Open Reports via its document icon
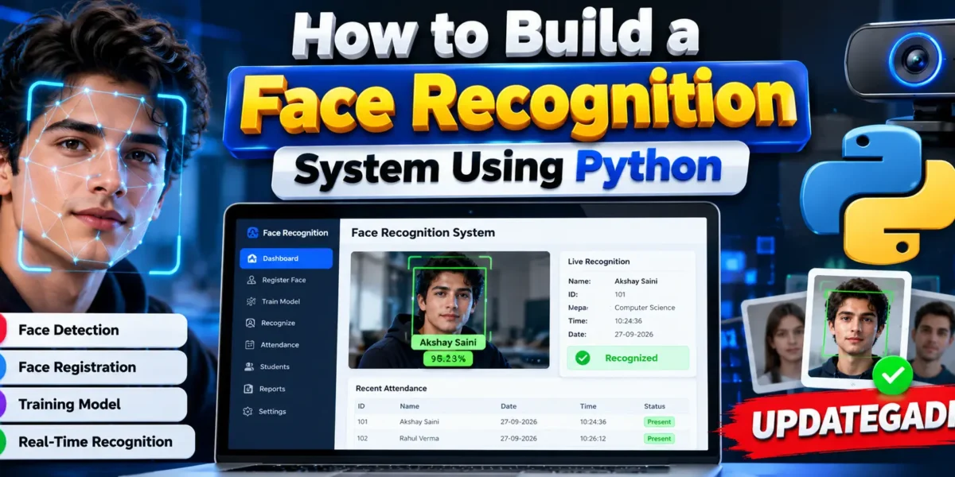Image resolution: width=955 pixels, height=477 pixels. 250,389
